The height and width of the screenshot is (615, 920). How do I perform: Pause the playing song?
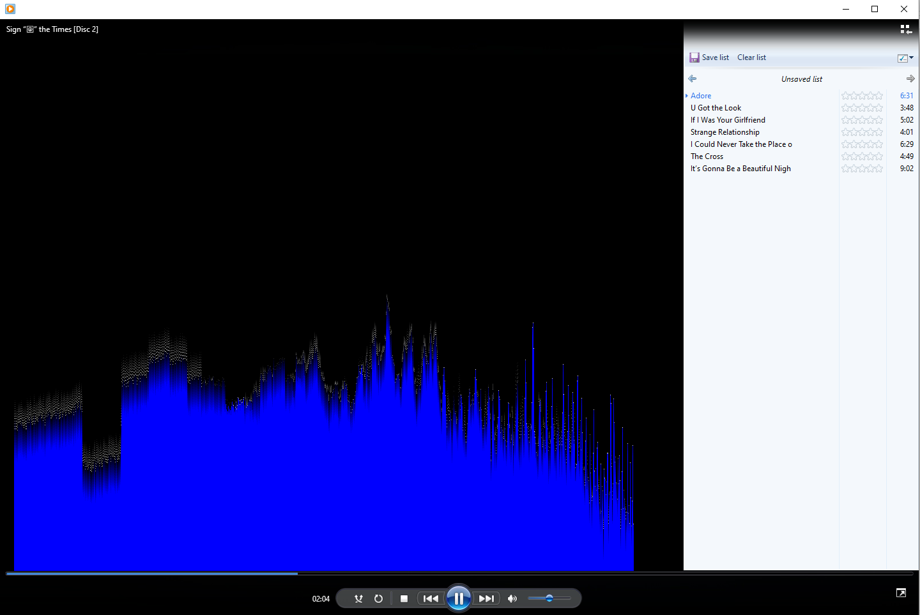click(459, 598)
